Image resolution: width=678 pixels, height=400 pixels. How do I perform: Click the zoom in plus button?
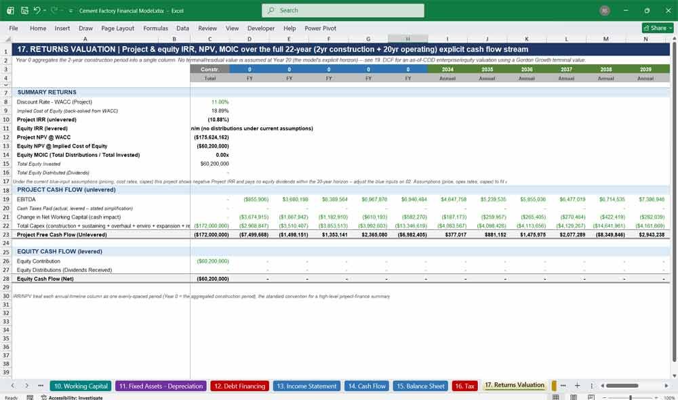pyautogui.click(x=656, y=397)
